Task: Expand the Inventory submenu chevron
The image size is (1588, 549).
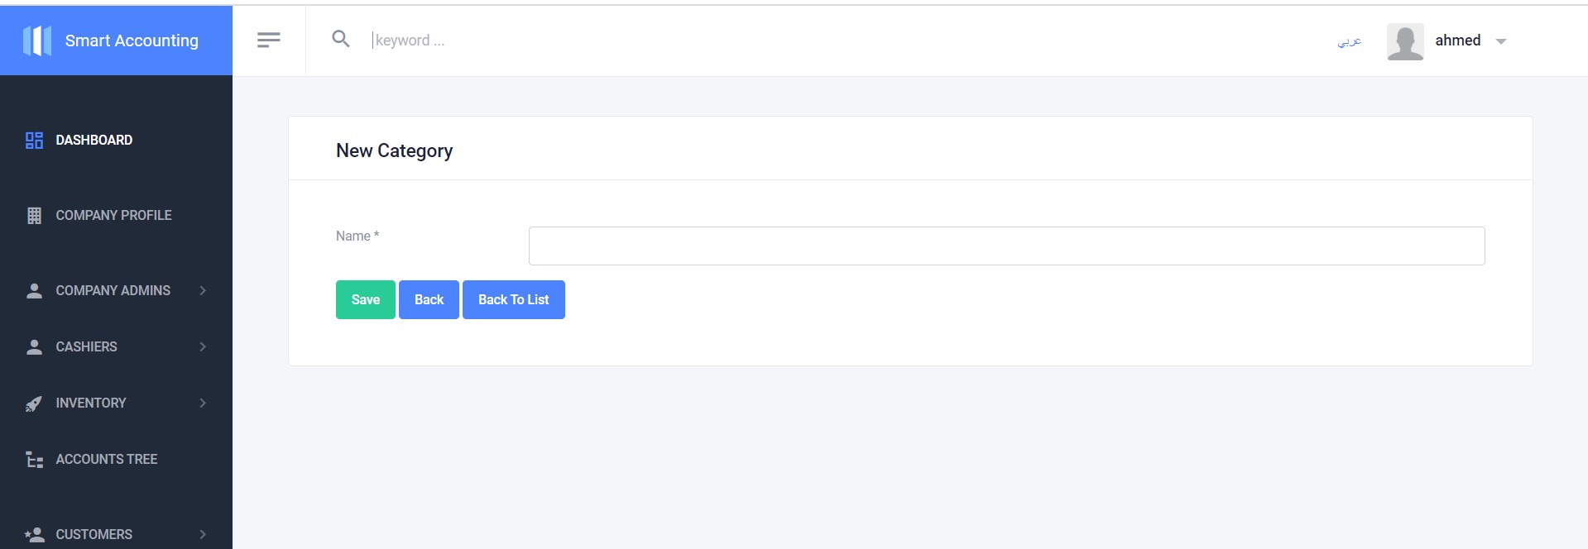Action: pos(203,403)
